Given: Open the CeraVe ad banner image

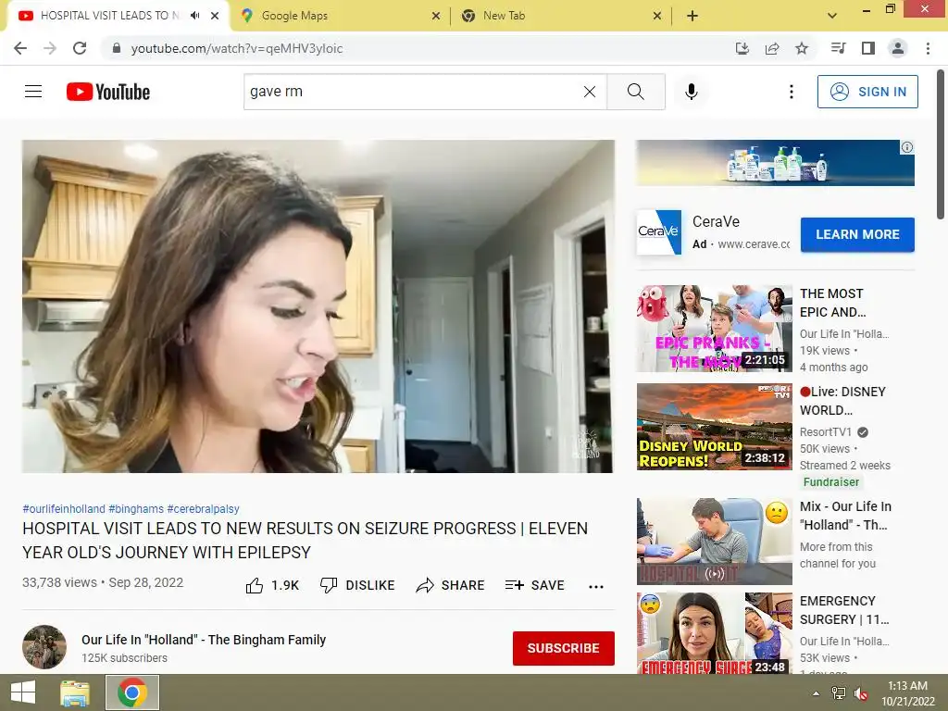Looking at the screenshot, I should [x=775, y=163].
